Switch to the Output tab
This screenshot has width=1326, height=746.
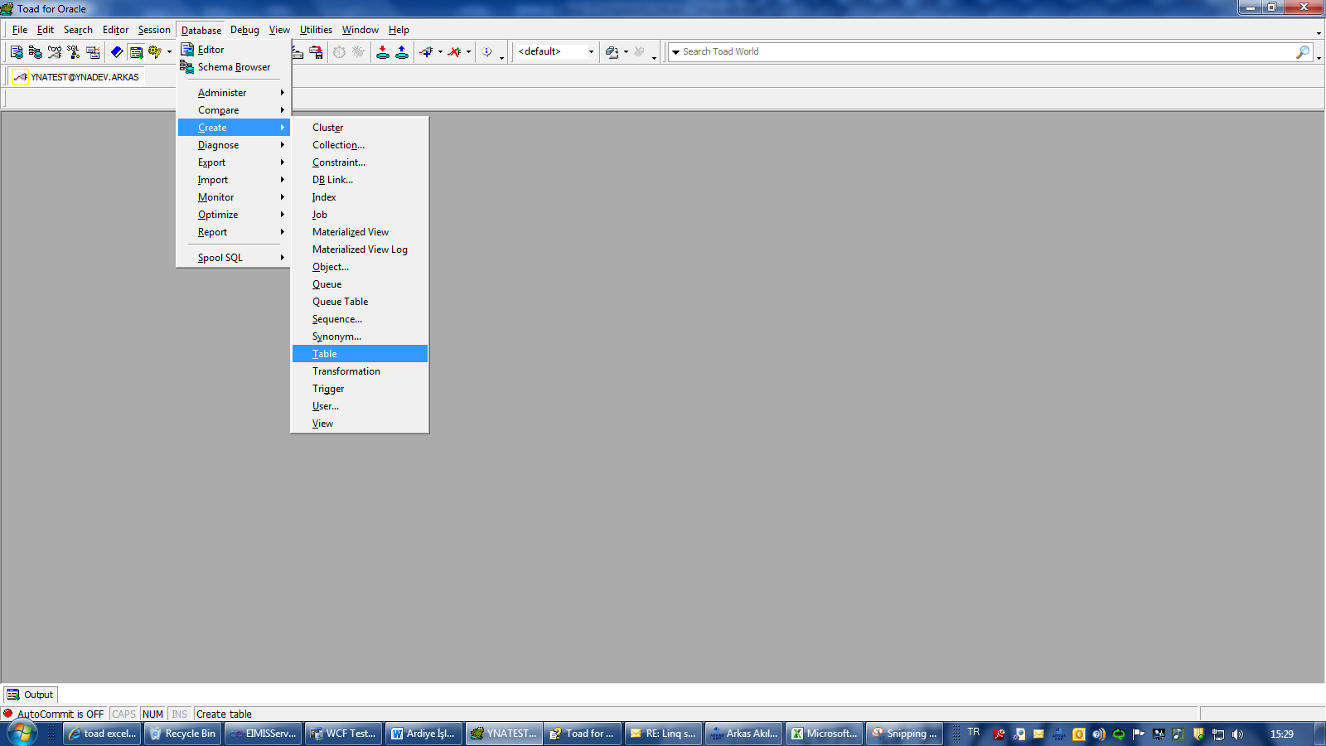31,695
